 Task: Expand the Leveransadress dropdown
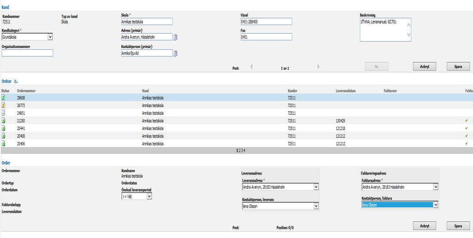pyautogui.click(x=316, y=187)
